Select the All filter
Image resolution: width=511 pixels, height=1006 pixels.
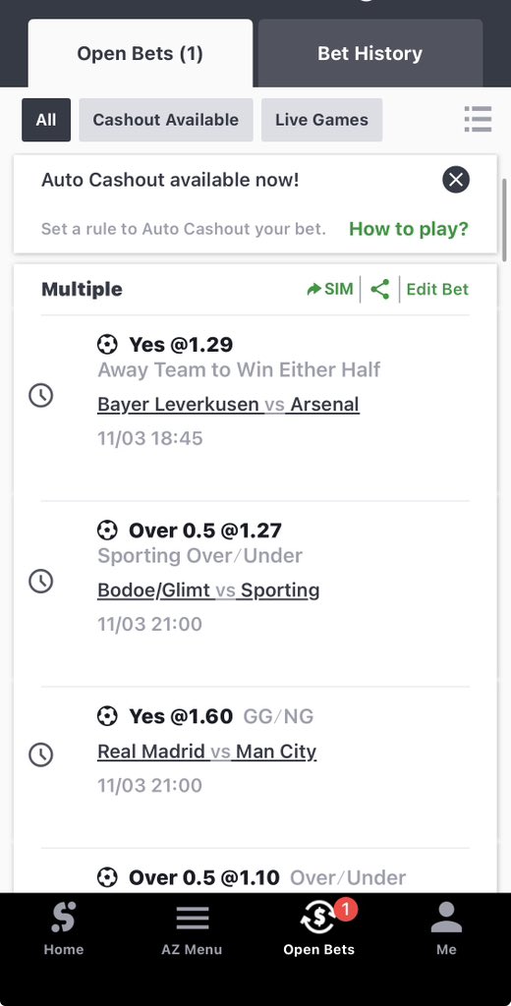click(x=46, y=120)
